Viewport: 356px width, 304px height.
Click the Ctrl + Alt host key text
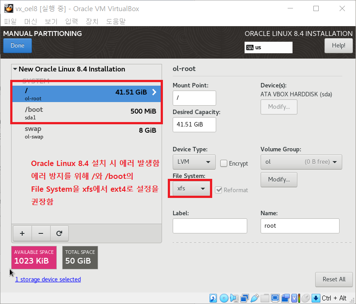tap(334, 298)
